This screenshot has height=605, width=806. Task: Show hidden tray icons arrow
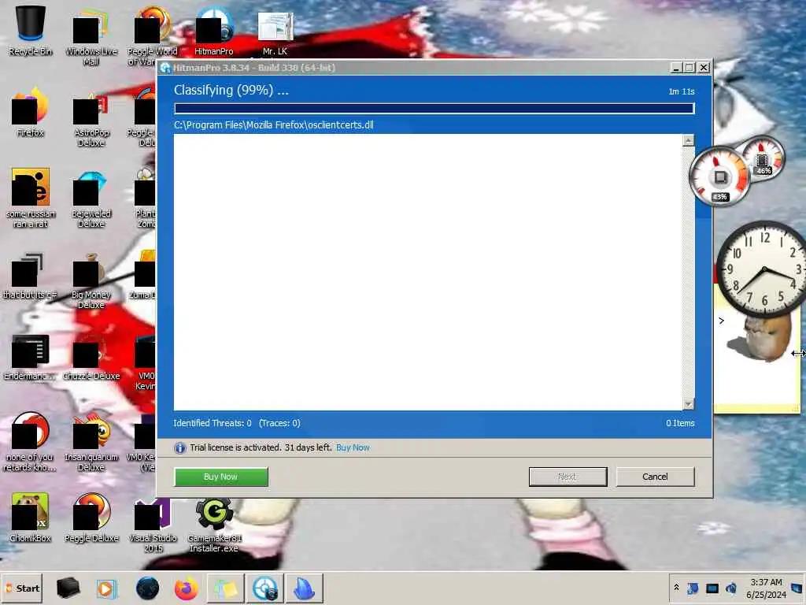click(676, 588)
